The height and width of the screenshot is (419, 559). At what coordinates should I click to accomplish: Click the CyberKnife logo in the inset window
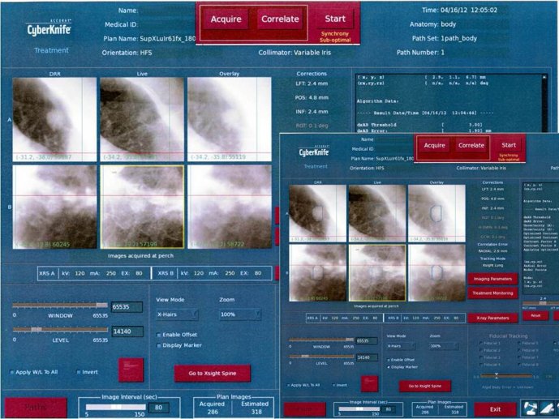[314, 151]
